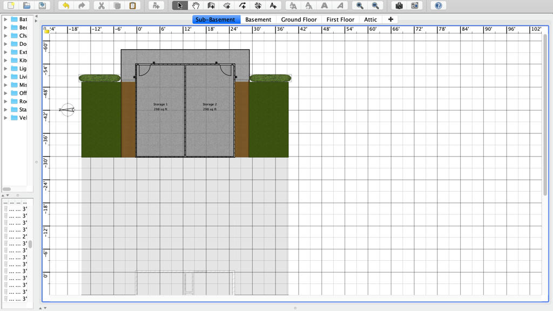The width and height of the screenshot is (553, 311).
Task: Select the 'Sta' folder in catalog tree
Action: tap(19, 109)
